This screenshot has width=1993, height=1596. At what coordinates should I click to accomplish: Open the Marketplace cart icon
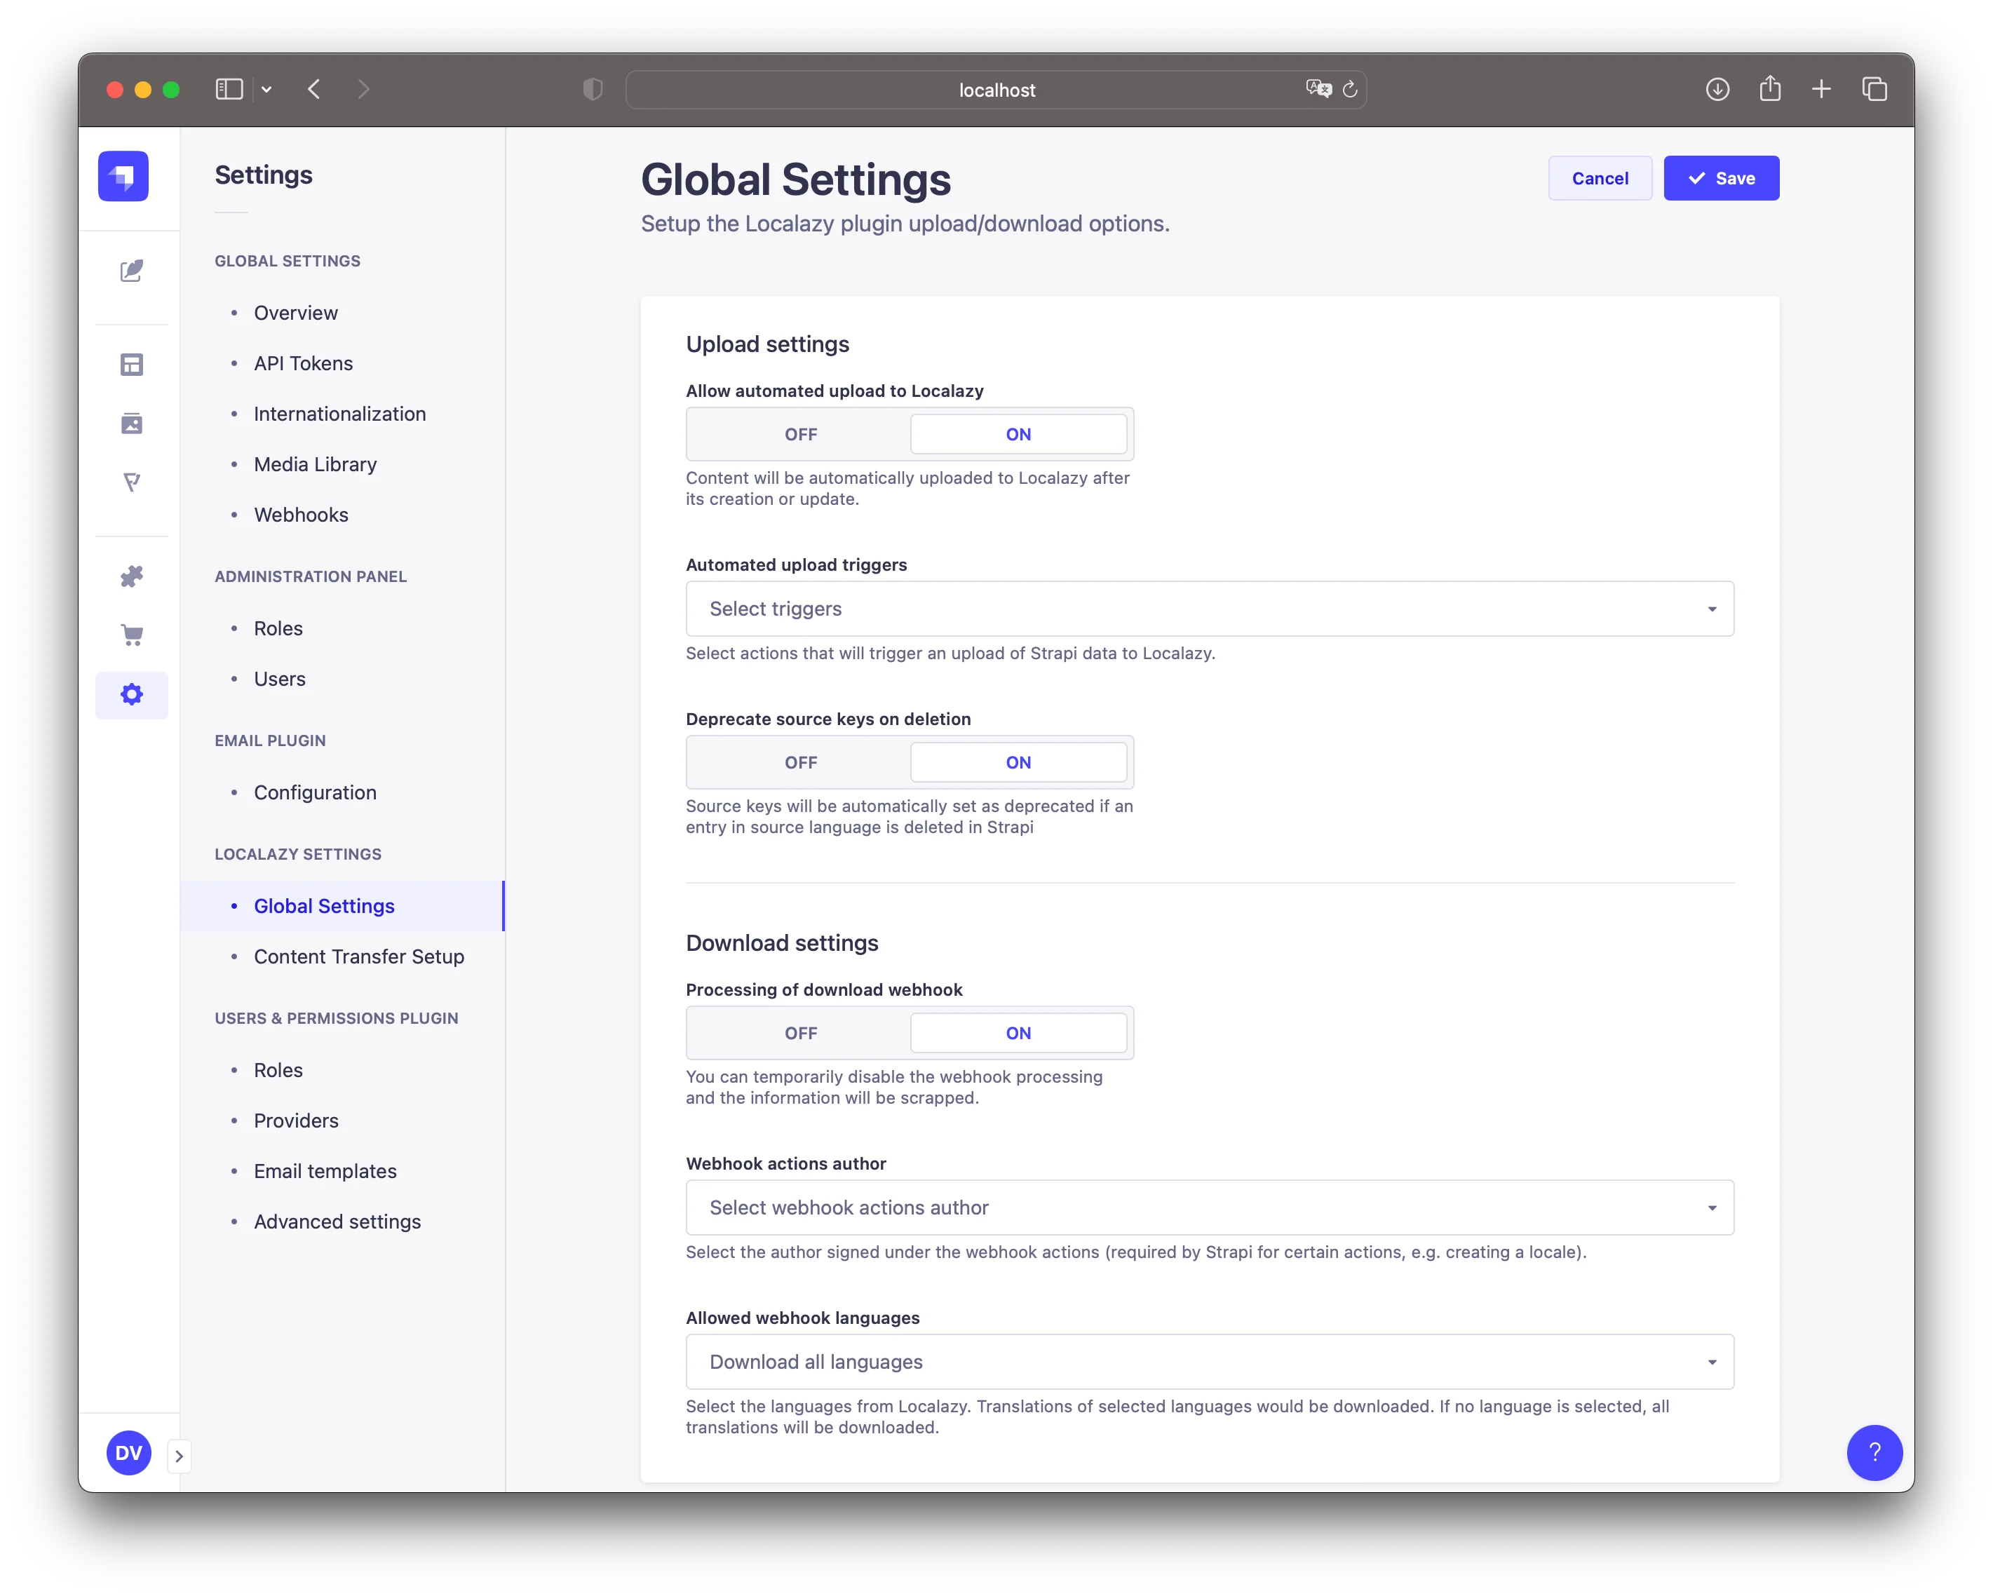click(x=132, y=635)
